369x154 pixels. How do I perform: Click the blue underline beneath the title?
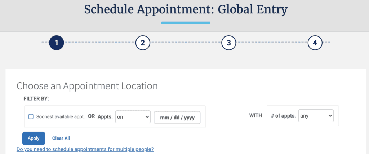[x=186, y=22]
